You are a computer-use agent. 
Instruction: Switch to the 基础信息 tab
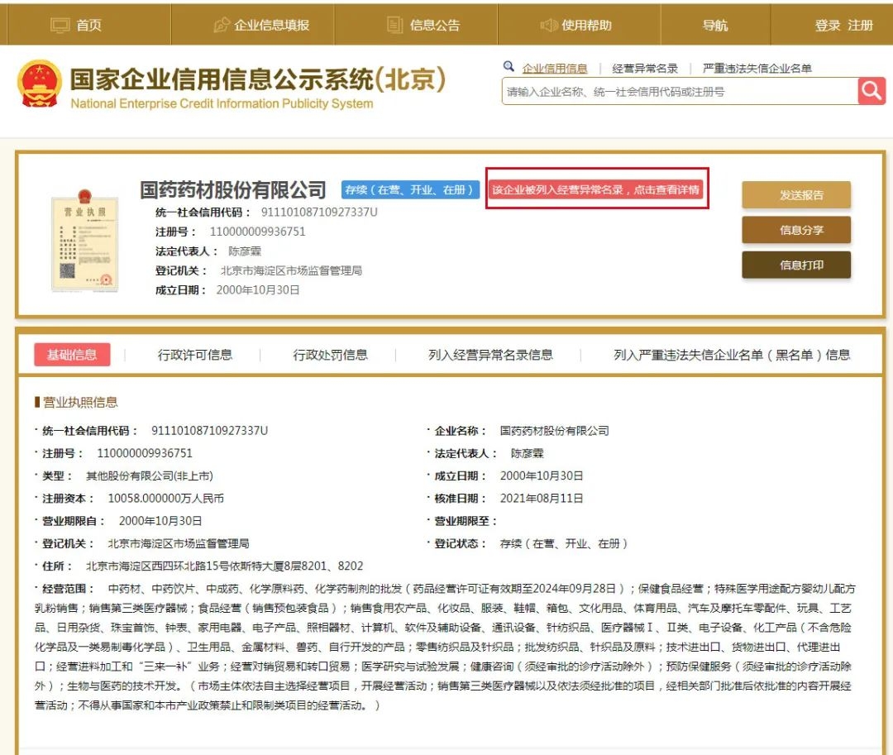pos(72,355)
